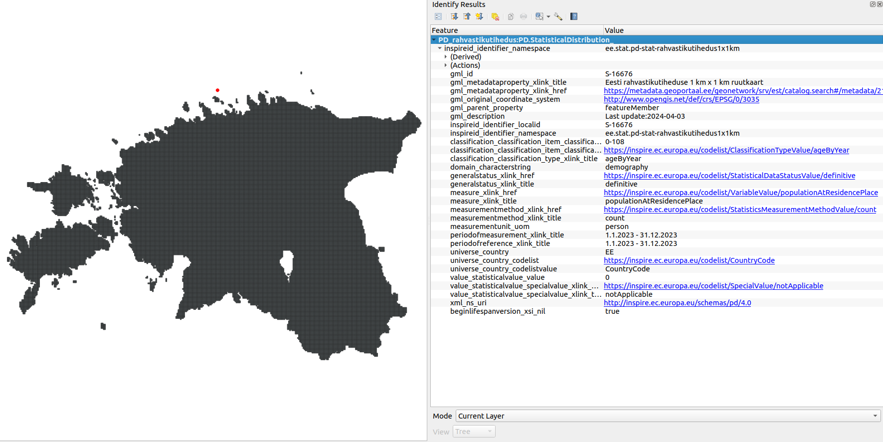Select the domain_characterstring row
The width and height of the screenshot is (883, 442).
click(657, 167)
